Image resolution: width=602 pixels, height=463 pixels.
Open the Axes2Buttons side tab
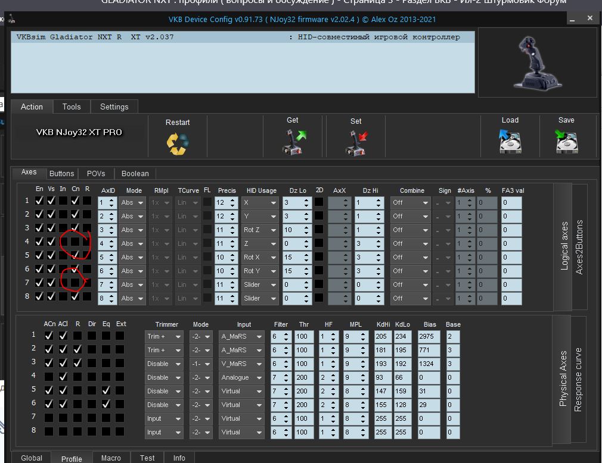tap(579, 247)
